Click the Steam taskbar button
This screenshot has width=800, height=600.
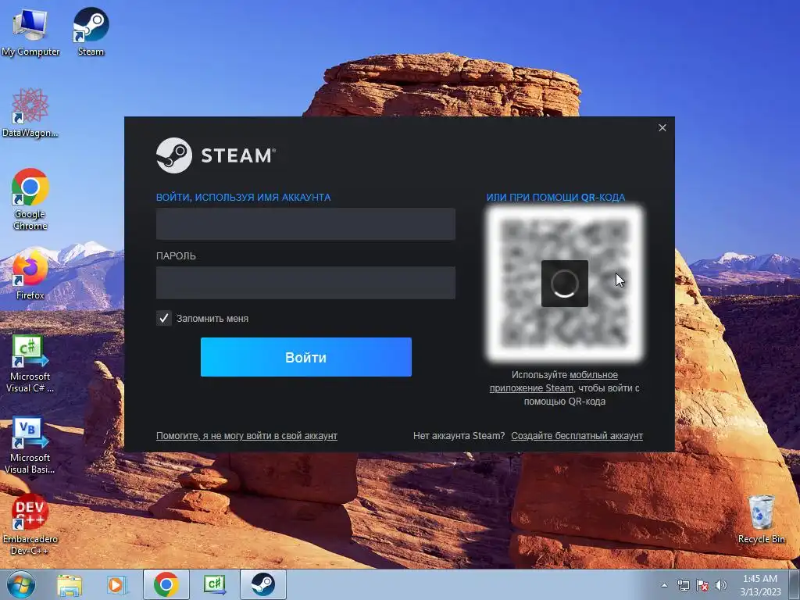[263, 584]
